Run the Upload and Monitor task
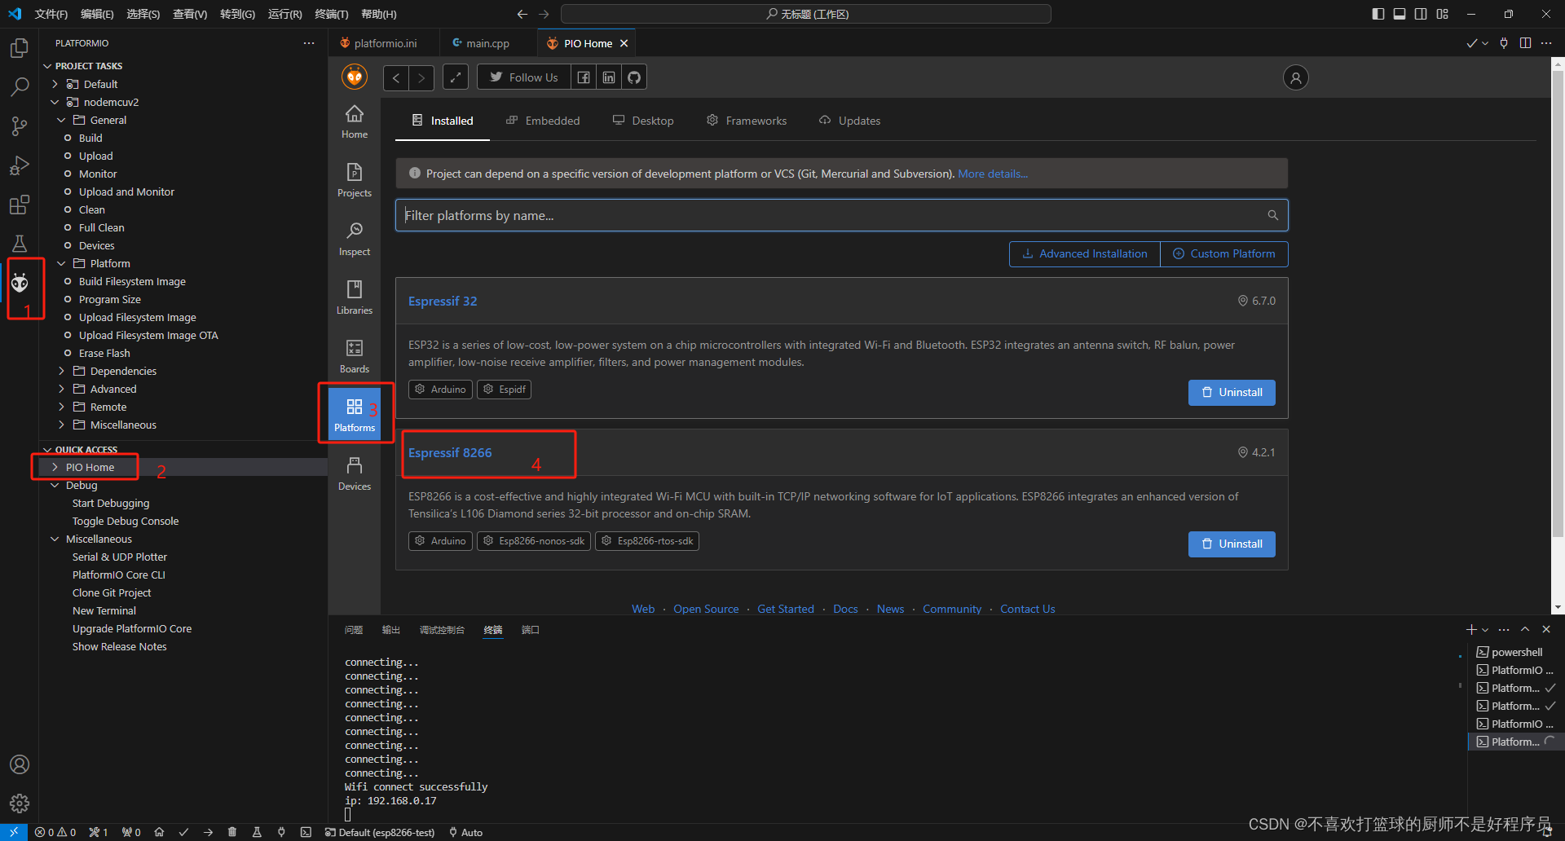1565x841 pixels. coord(126,192)
